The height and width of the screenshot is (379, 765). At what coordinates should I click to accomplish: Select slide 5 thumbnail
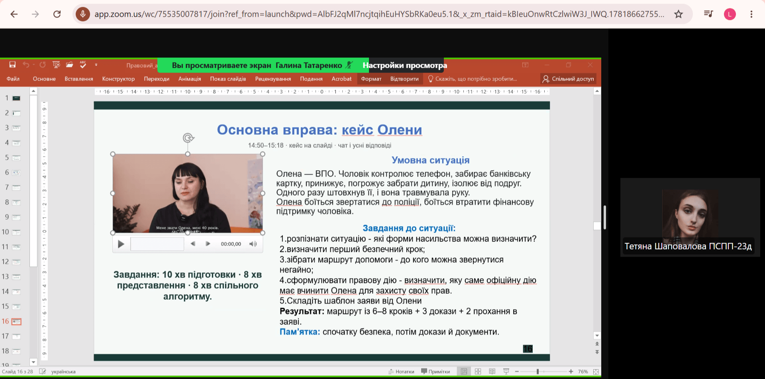tap(16, 158)
